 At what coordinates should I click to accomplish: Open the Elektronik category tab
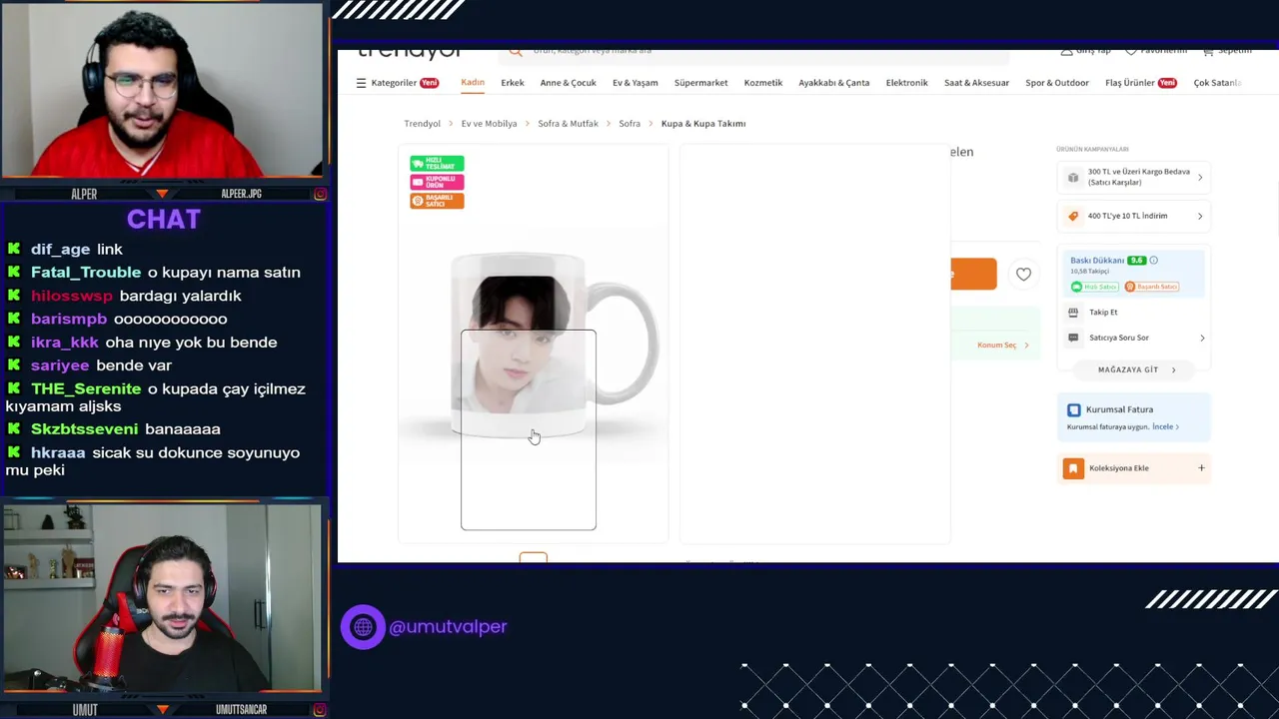(x=907, y=83)
